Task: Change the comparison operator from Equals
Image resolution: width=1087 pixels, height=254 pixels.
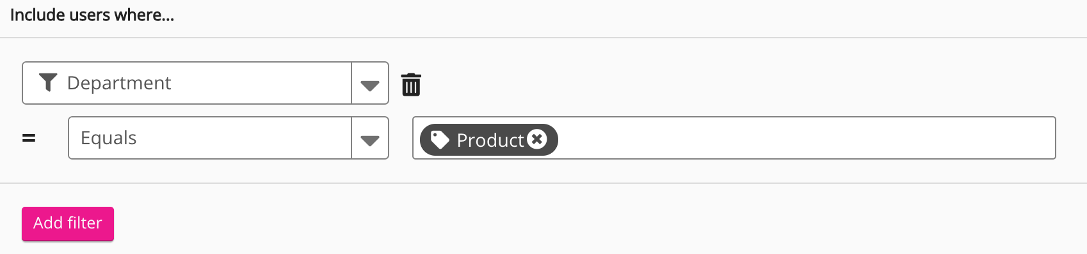Action: click(229, 138)
